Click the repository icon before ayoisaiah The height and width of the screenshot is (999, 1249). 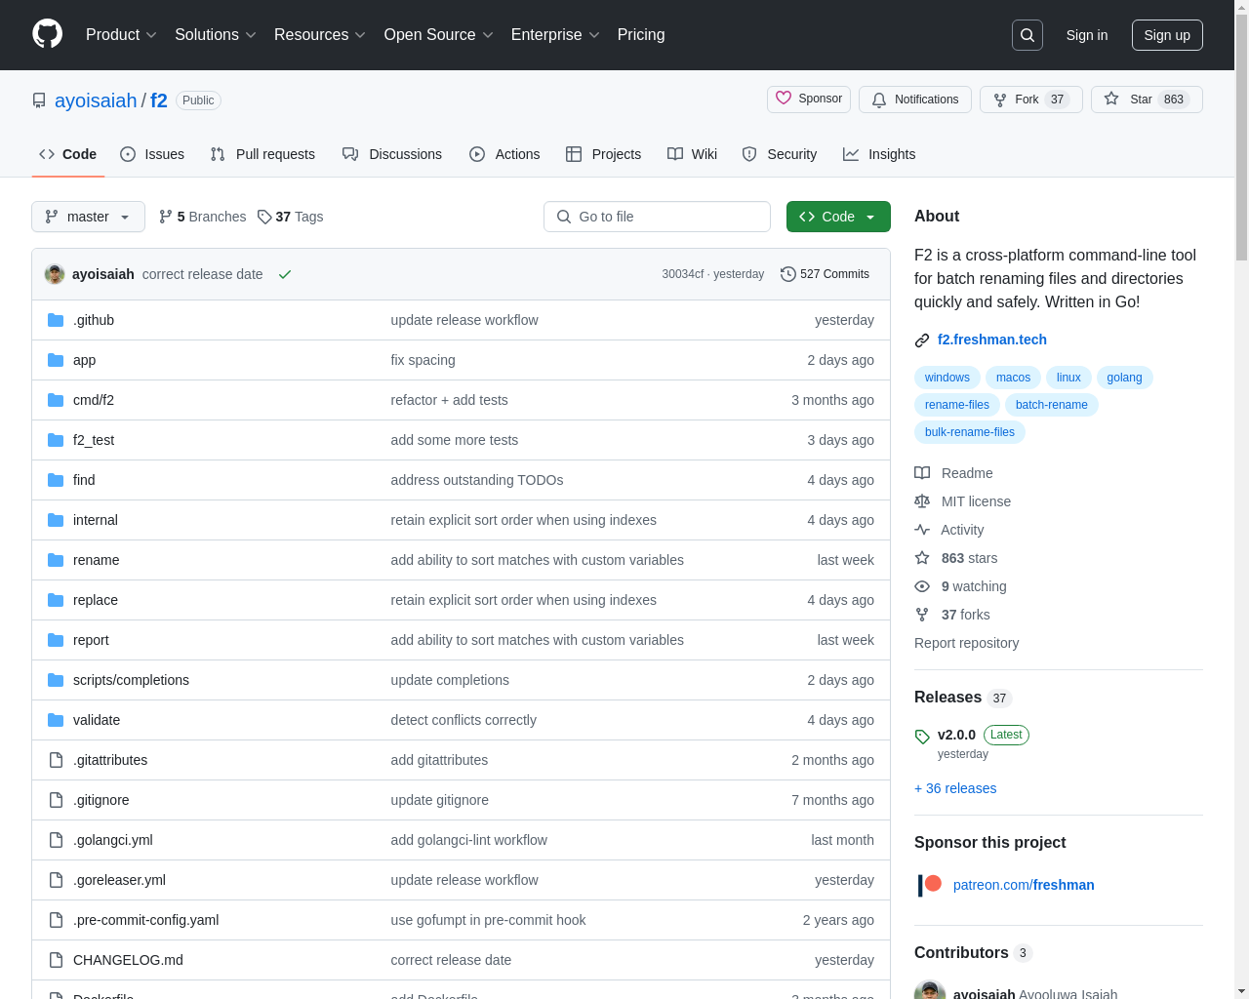(x=39, y=100)
